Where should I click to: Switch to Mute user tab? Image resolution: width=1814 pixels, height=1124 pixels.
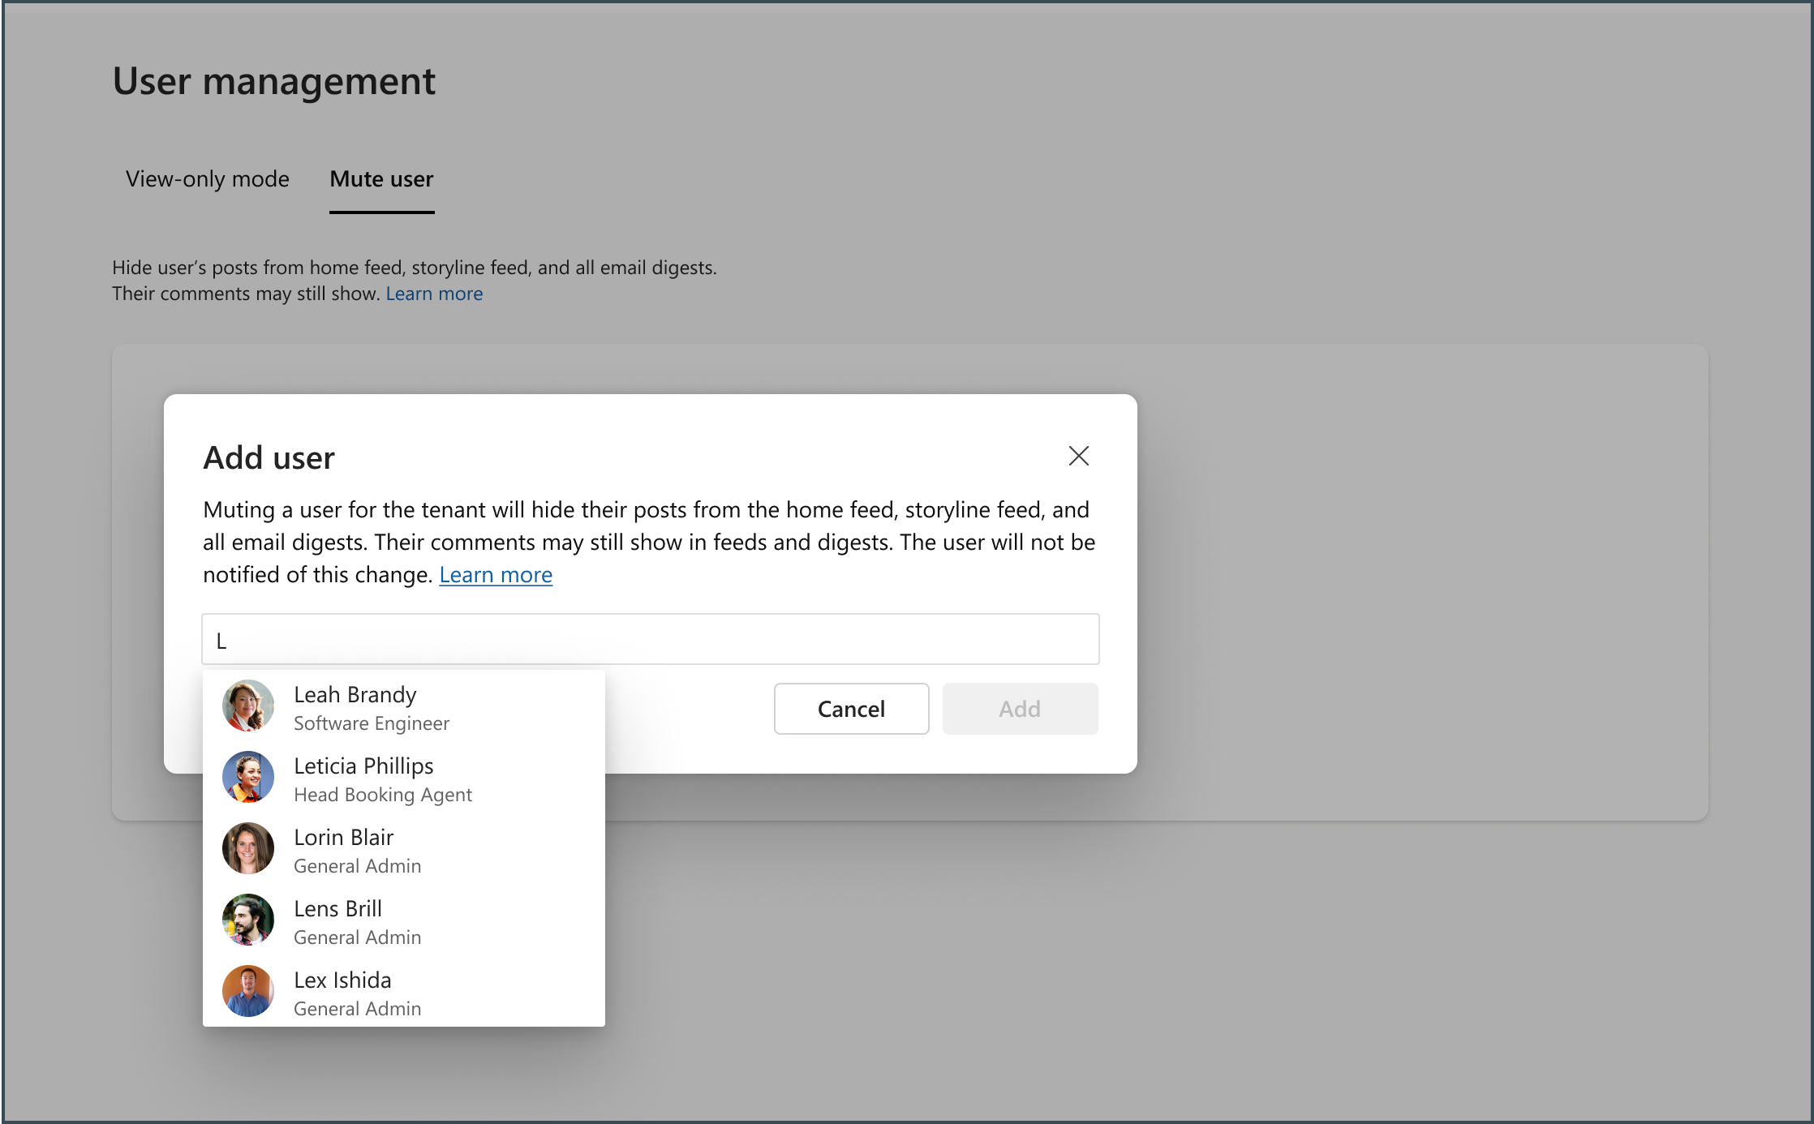[x=381, y=180]
